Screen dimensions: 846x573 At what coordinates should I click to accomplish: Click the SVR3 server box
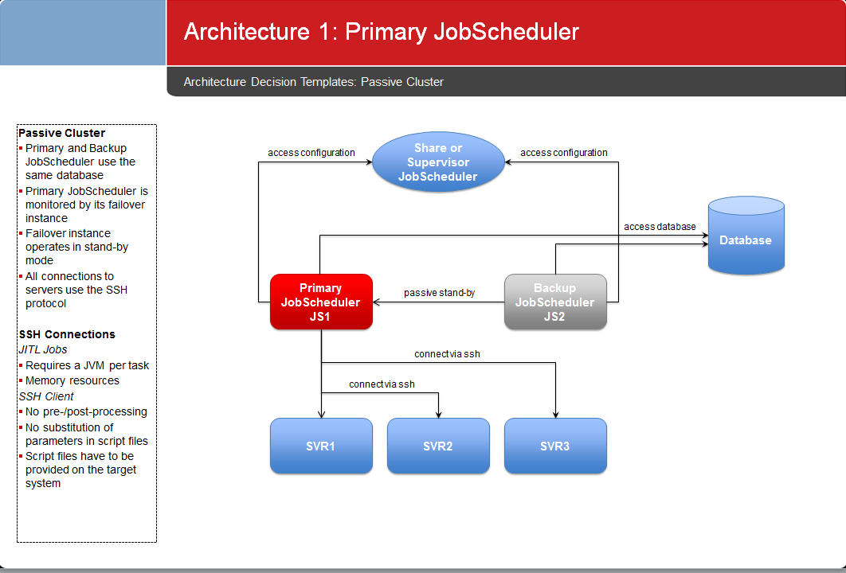tap(555, 446)
